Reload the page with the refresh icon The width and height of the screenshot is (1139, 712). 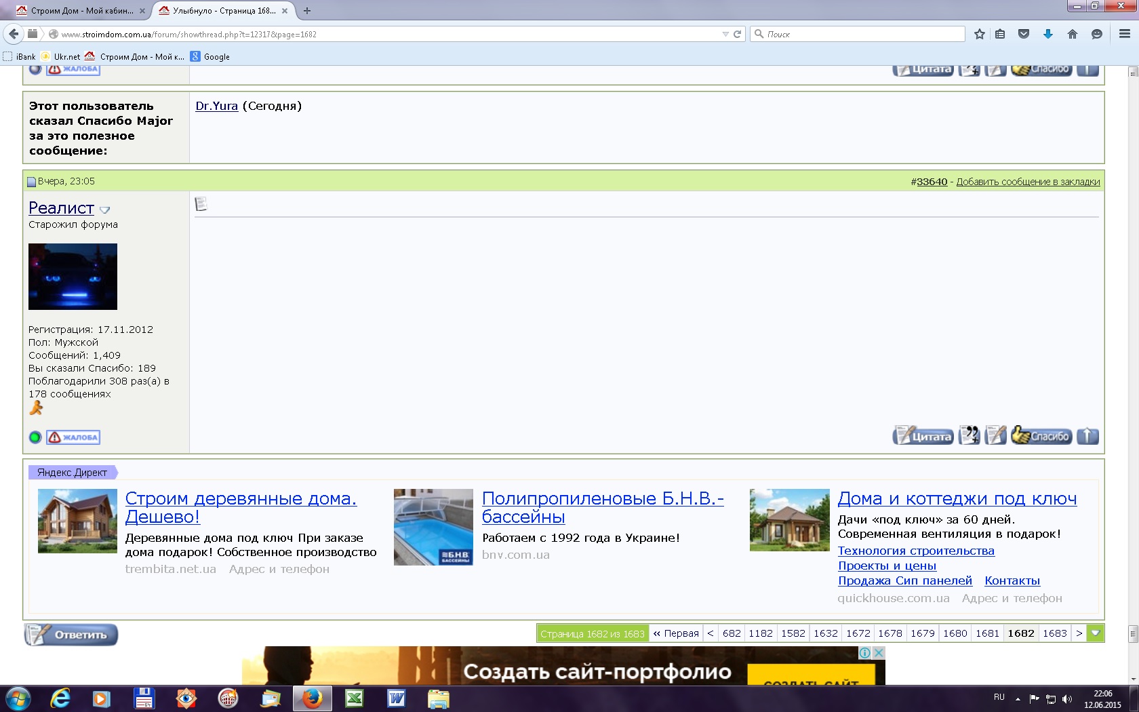737,34
